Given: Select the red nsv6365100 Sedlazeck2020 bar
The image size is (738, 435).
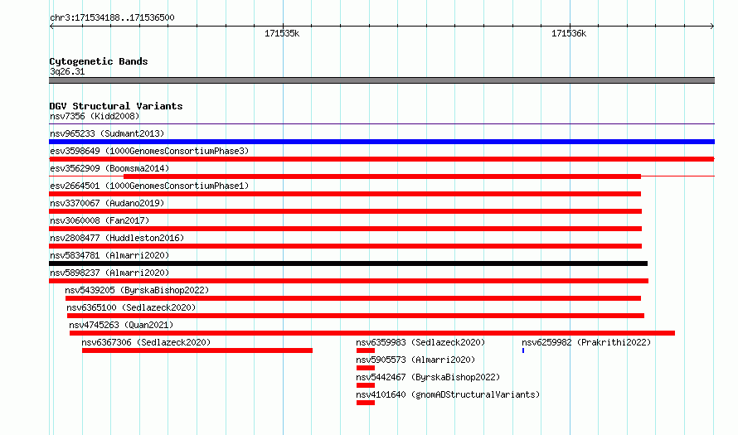Looking at the screenshot, I should [x=356, y=316].
